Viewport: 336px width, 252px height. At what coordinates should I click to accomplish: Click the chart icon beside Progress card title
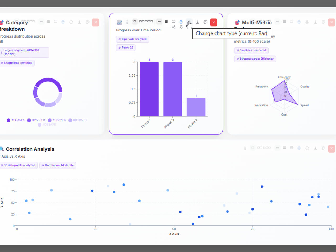click(x=119, y=22)
